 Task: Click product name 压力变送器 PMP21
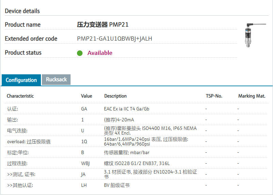103,25
